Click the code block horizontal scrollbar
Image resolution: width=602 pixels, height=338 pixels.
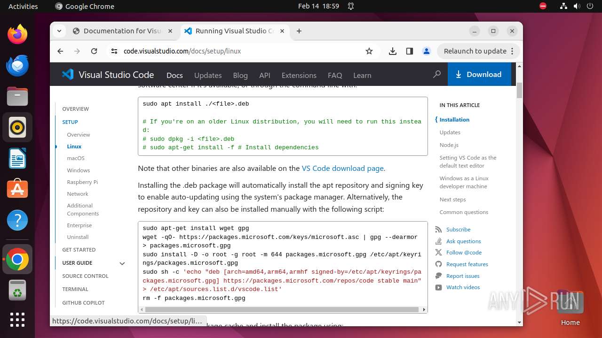[x=282, y=309]
